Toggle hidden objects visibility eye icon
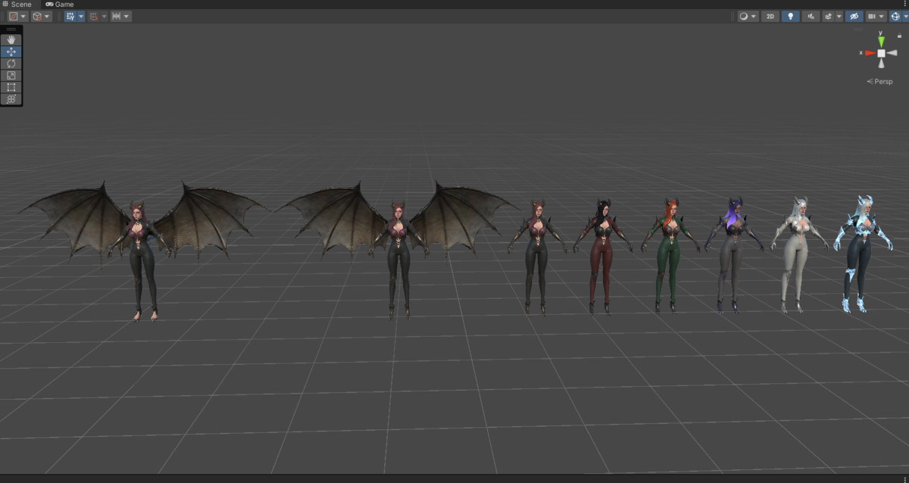The width and height of the screenshot is (909, 483). [854, 16]
